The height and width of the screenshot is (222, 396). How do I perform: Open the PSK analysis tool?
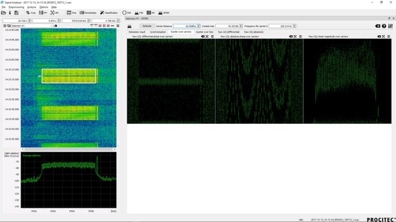pyautogui.click(x=126, y=12)
